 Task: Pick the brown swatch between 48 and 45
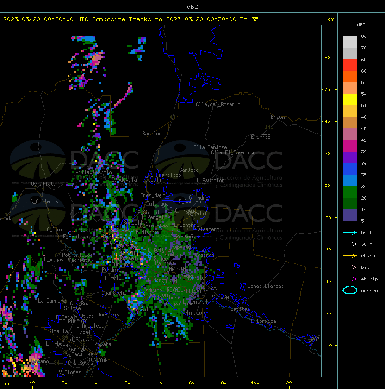(x=350, y=122)
